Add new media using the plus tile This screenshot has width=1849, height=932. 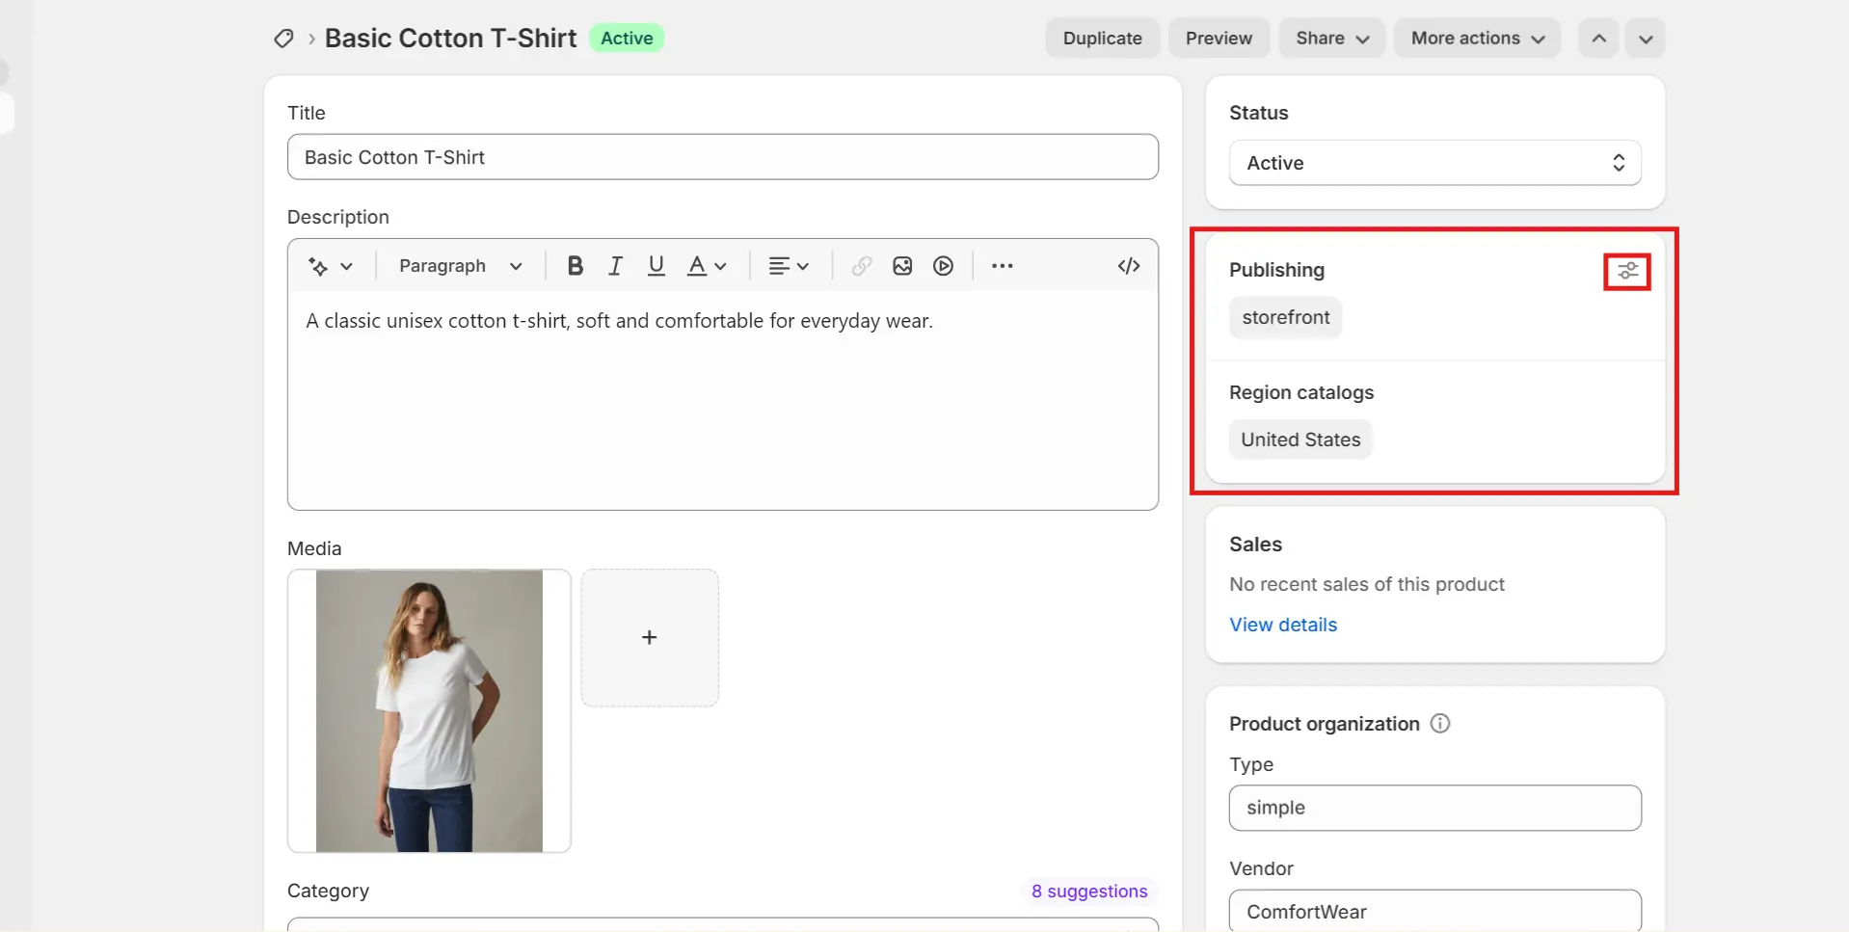(649, 637)
